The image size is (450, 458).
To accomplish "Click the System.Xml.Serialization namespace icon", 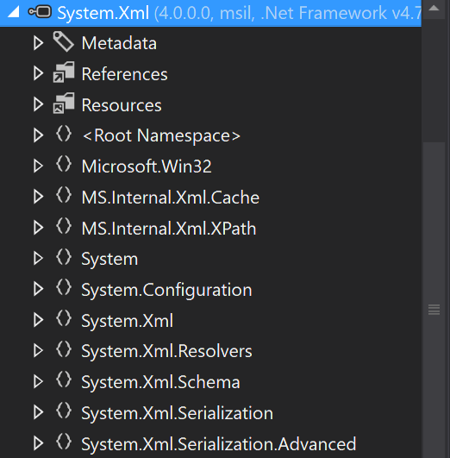I will click(x=64, y=411).
